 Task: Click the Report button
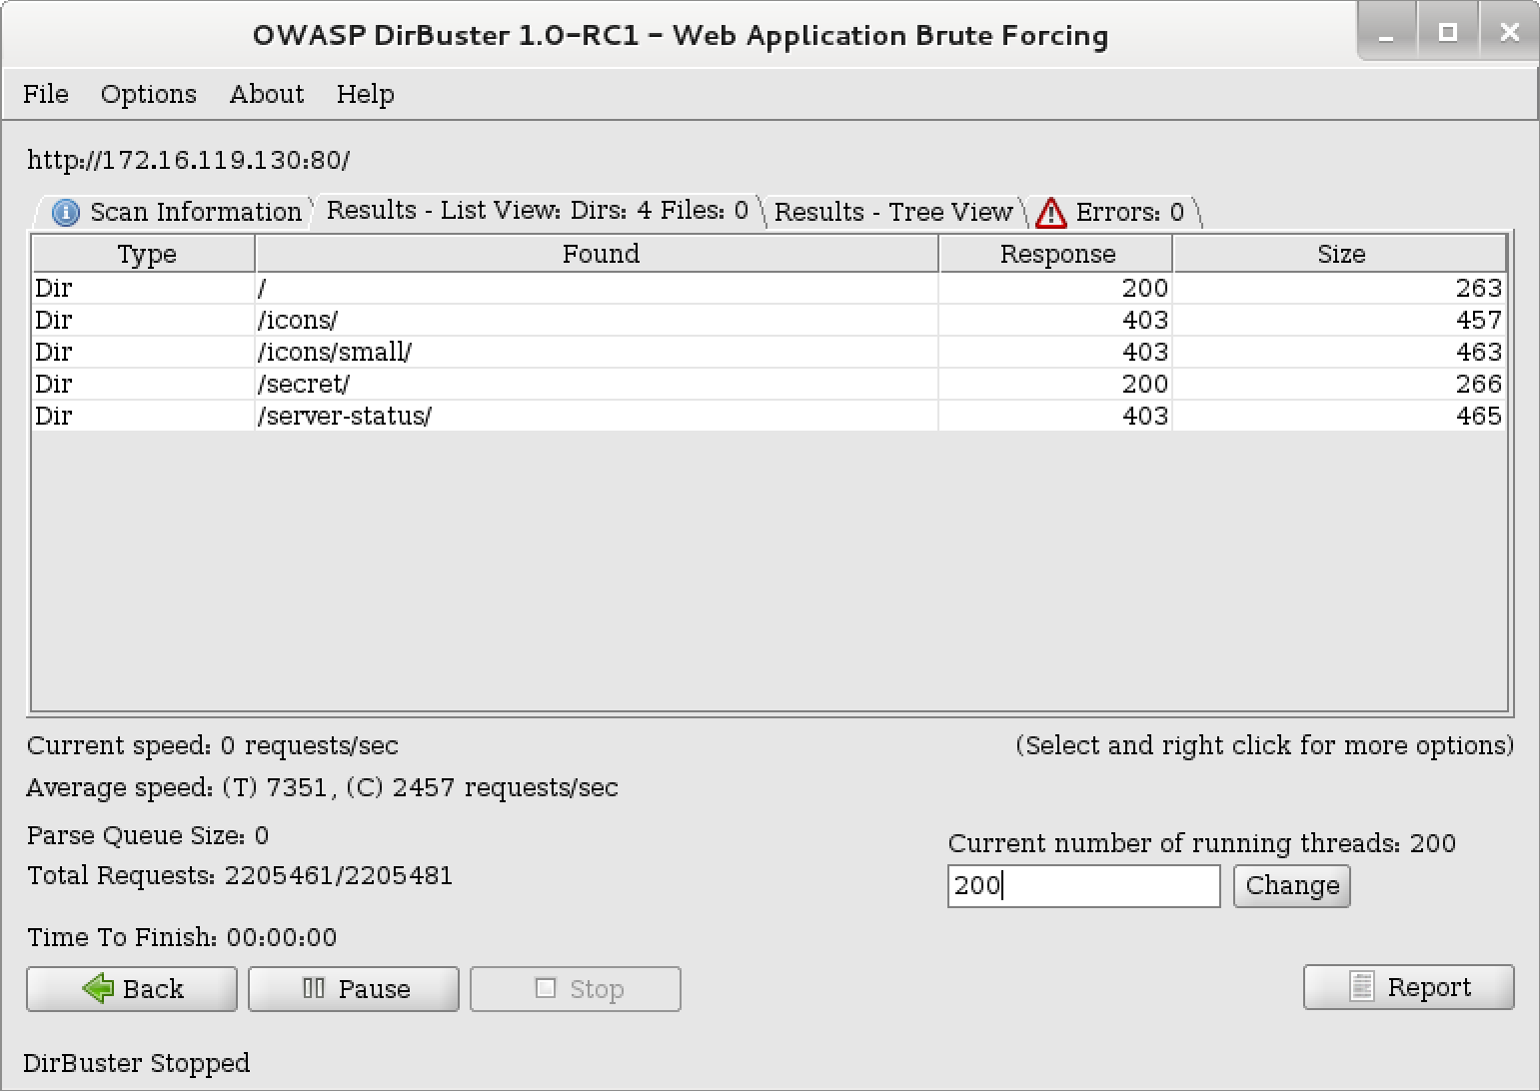pyautogui.click(x=1409, y=987)
